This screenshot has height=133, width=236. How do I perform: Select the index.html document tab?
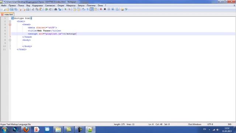click(x=7, y=14)
